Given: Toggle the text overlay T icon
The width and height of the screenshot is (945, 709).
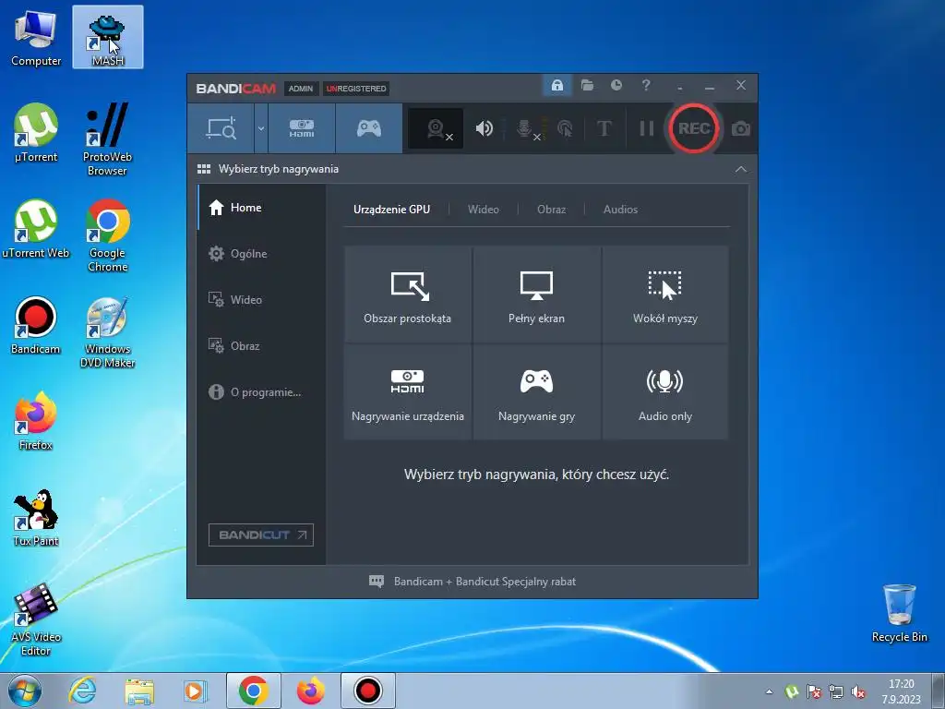Looking at the screenshot, I should 604,128.
